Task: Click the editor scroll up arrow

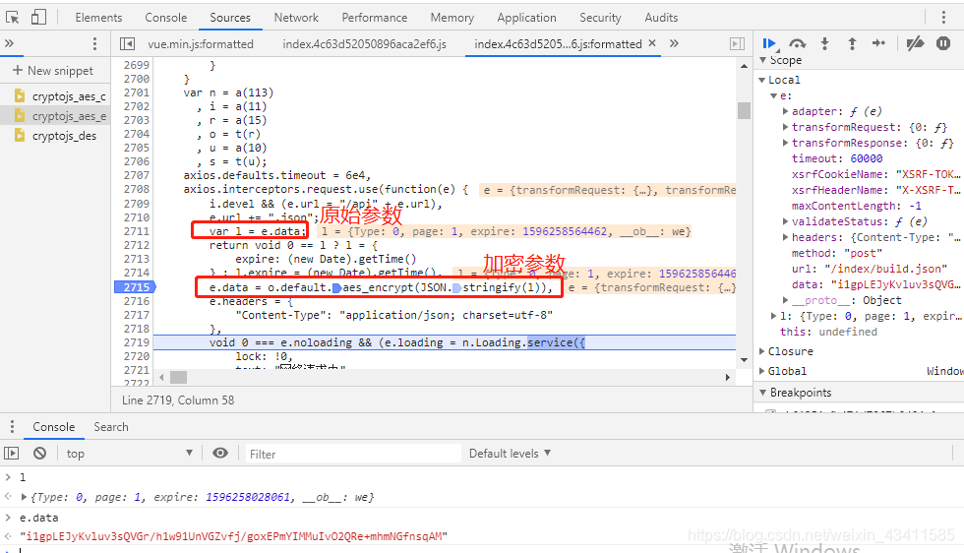Action: [744, 66]
